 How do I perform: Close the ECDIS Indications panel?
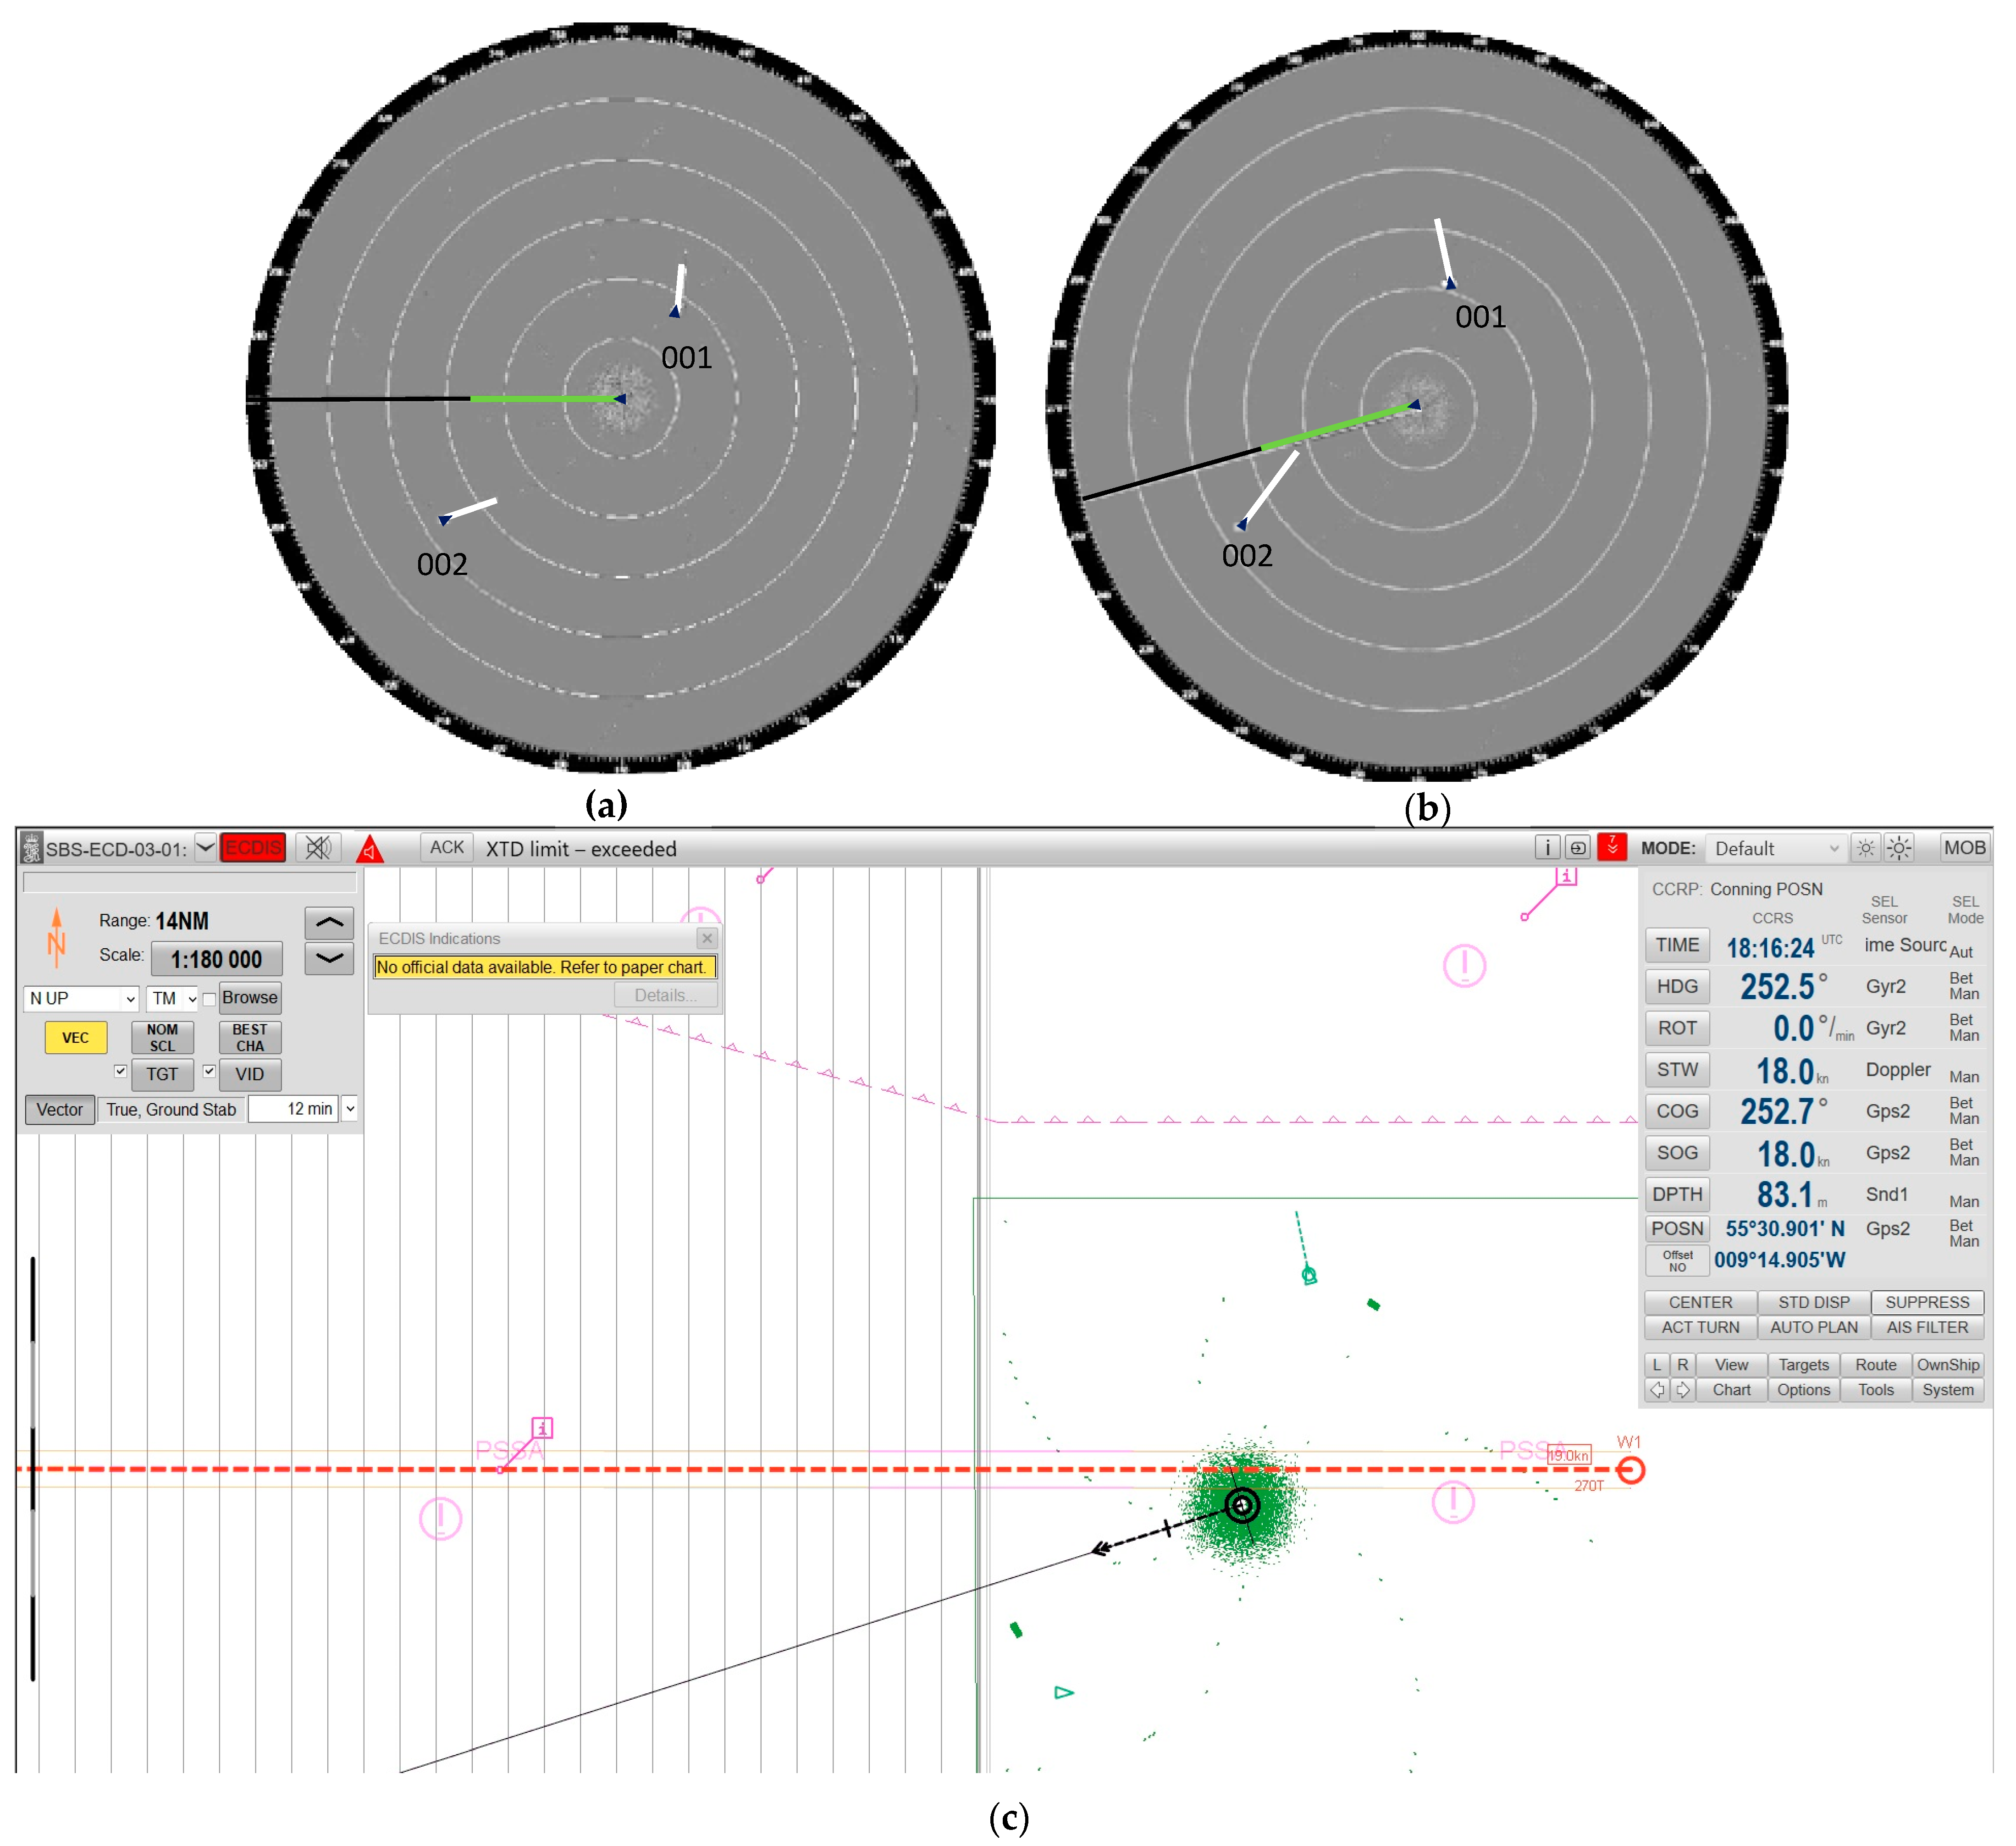tap(707, 938)
